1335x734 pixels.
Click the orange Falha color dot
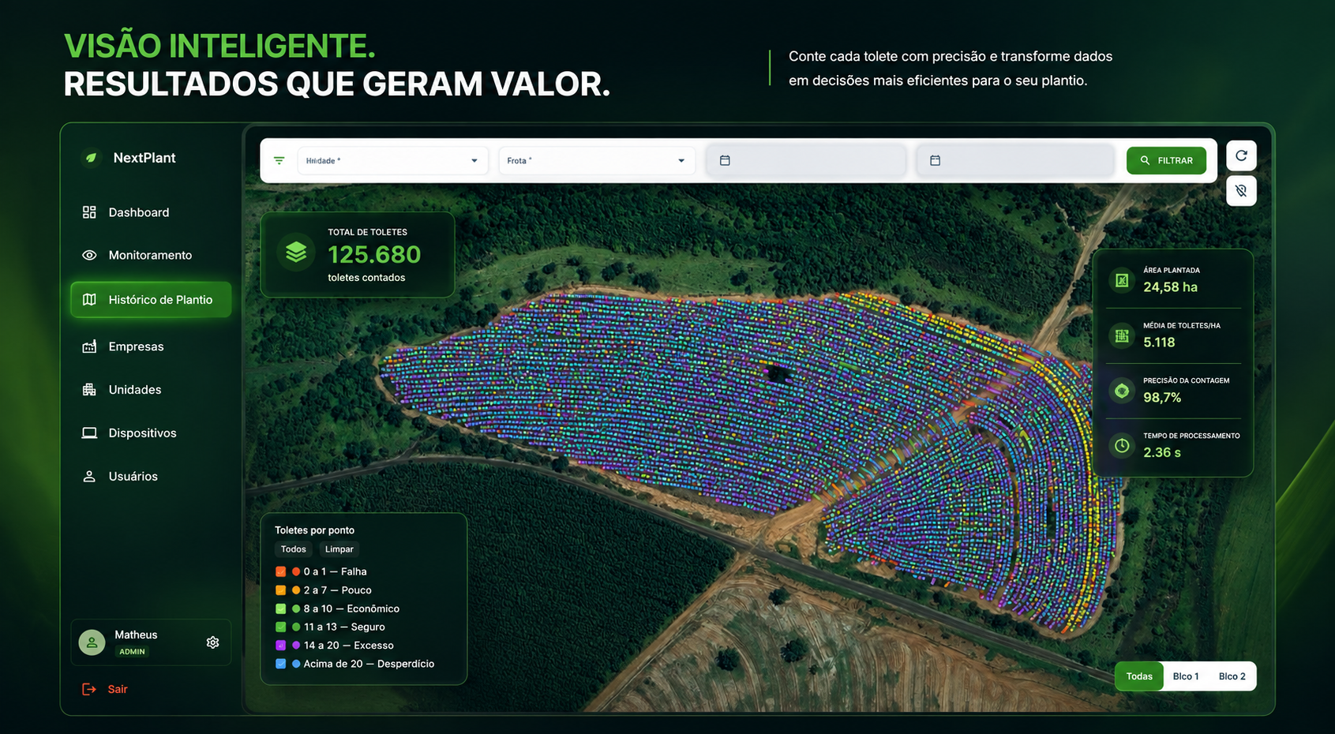click(x=296, y=571)
